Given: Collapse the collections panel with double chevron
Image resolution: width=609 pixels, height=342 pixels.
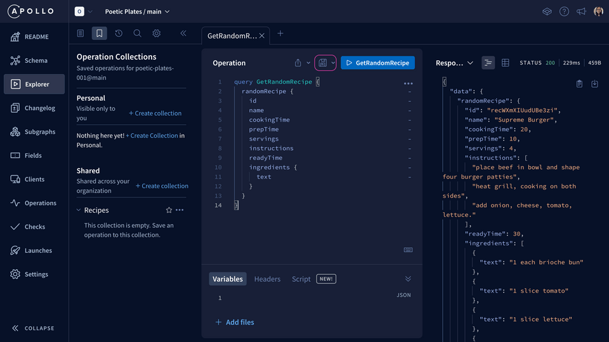Looking at the screenshot, I should [183, 34].
